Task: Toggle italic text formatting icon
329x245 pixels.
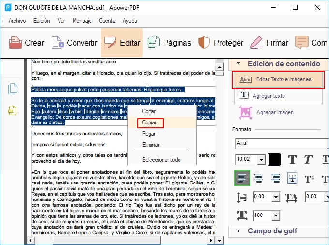Action: [x=309, y=160]
